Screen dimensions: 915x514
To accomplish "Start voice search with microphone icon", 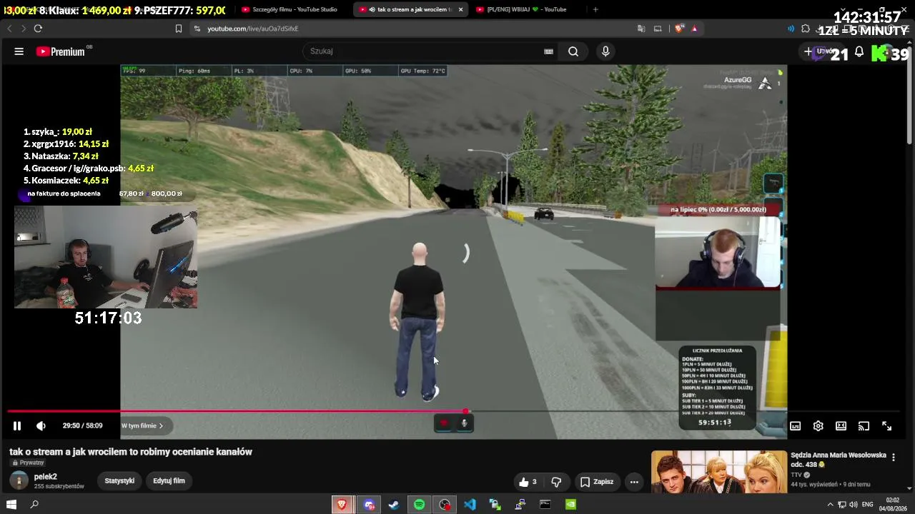I will tap(605, 51).
